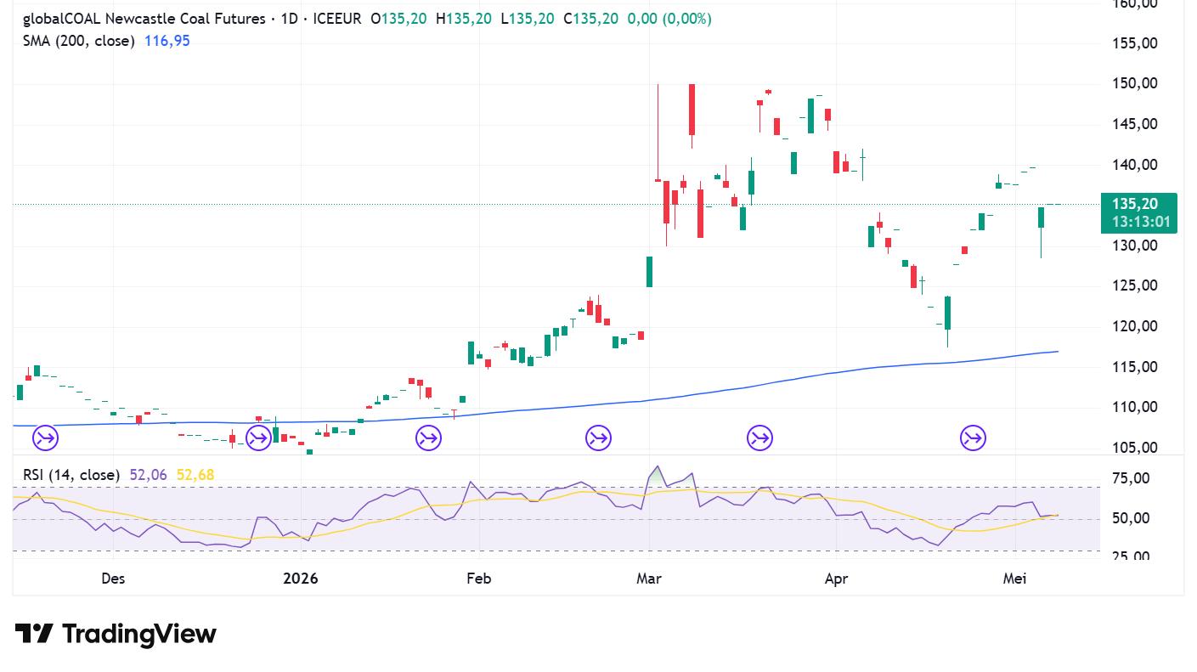Click the bar countdown 13:13:01
Image resolution: width=1197 pixels, height=672 pixels.
coord(1141,223)
